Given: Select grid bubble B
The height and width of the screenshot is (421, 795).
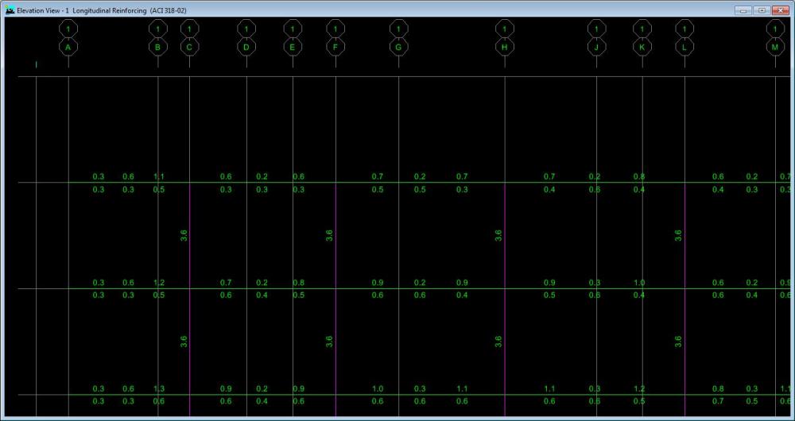Looking at the screenshot, I should (x=158, y=48).
